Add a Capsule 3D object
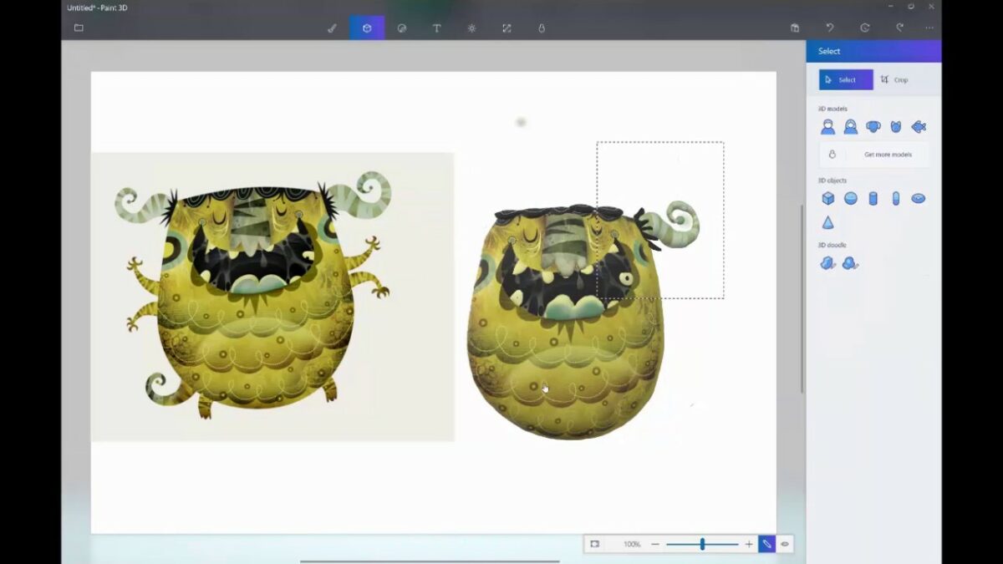 (x=896, y=198)
